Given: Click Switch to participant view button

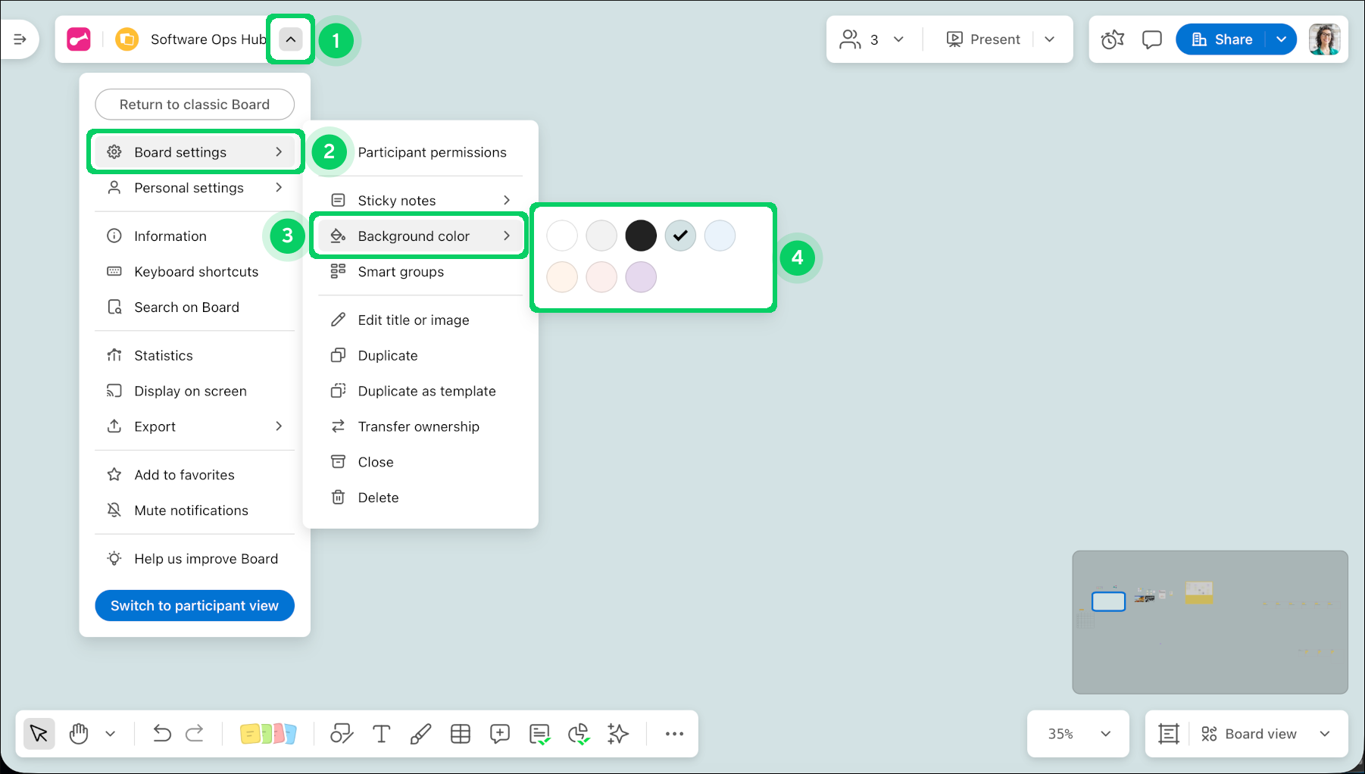Looking at the screenshot, I should 195,606.
